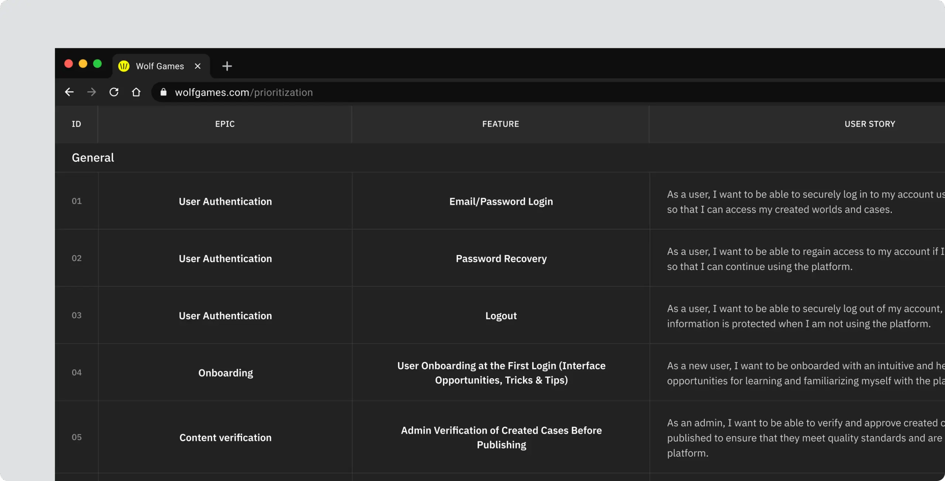Click the Wolf Games tab favicon
The height and width of the screenshot is (481, 945).
(124, 66)
